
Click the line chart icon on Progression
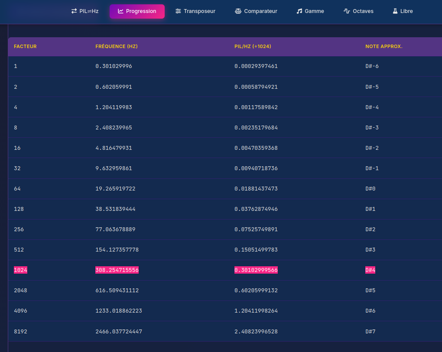pyautogui.click(x=120, y=11)
